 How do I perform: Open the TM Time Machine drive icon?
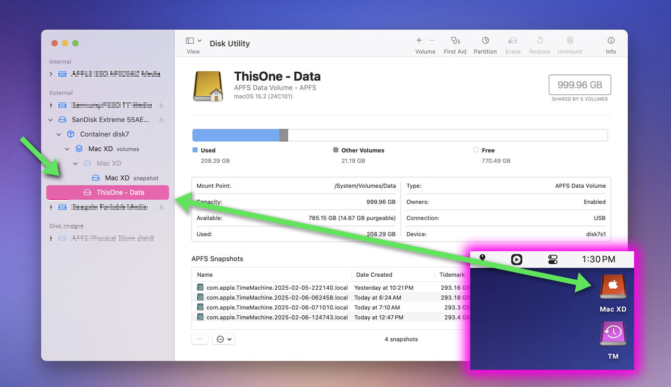point(613,334)
